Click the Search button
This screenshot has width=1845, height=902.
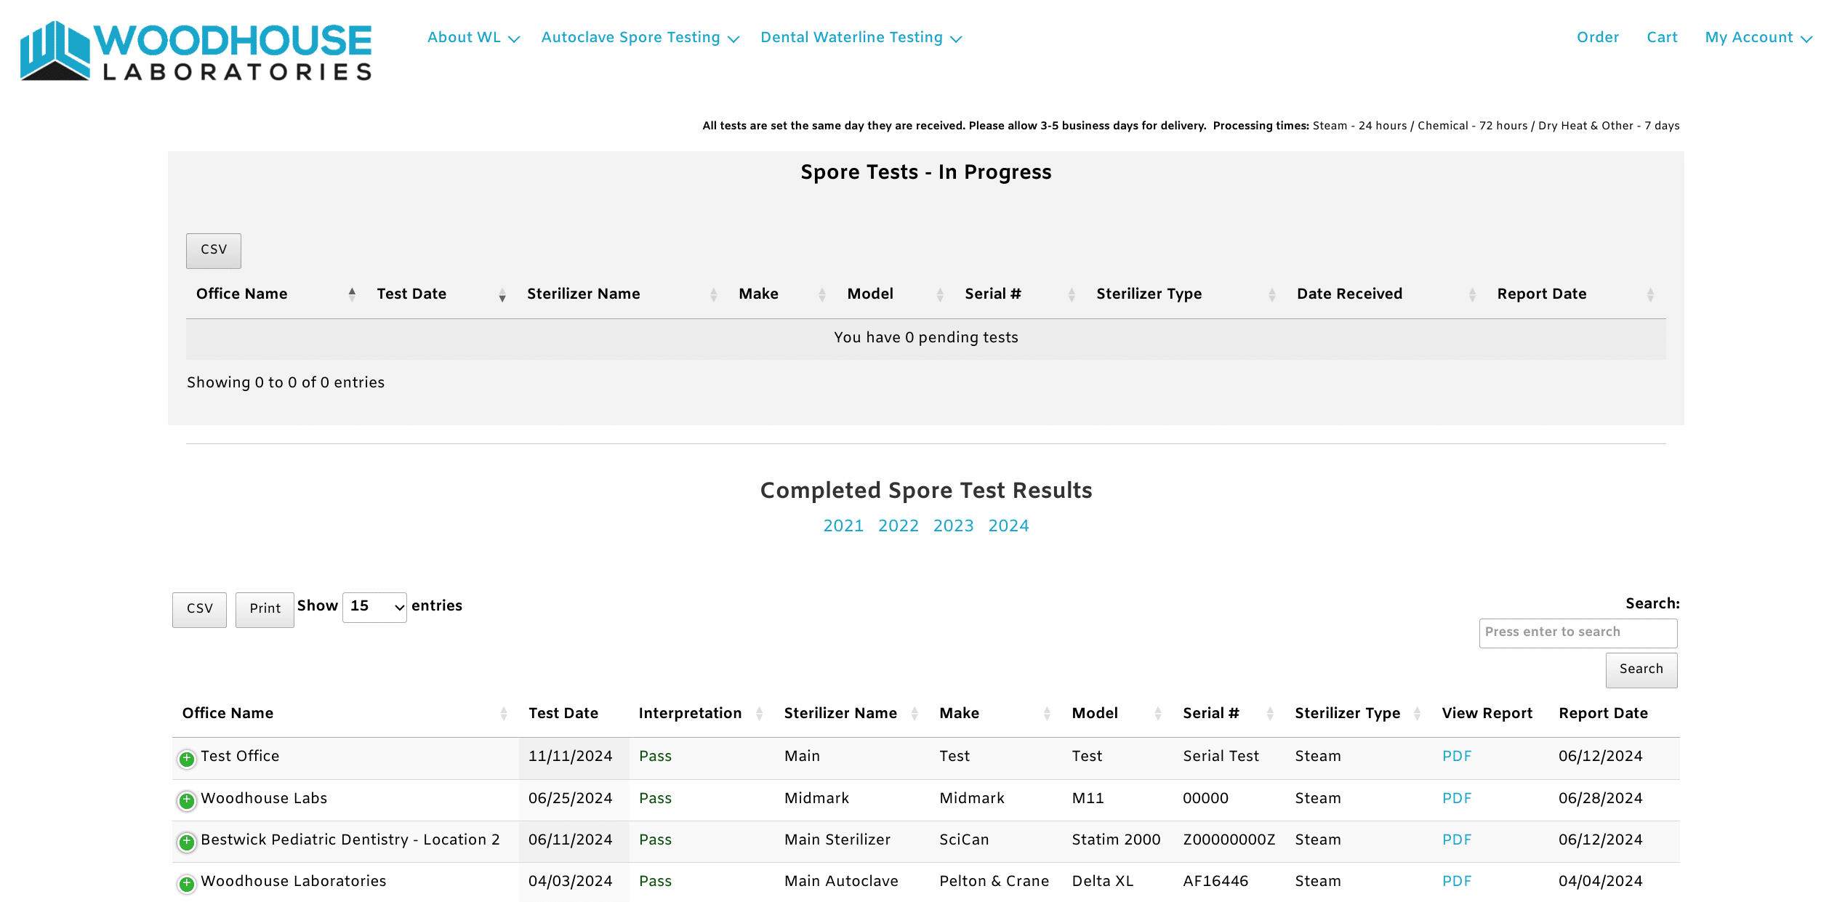point(1641,669)
